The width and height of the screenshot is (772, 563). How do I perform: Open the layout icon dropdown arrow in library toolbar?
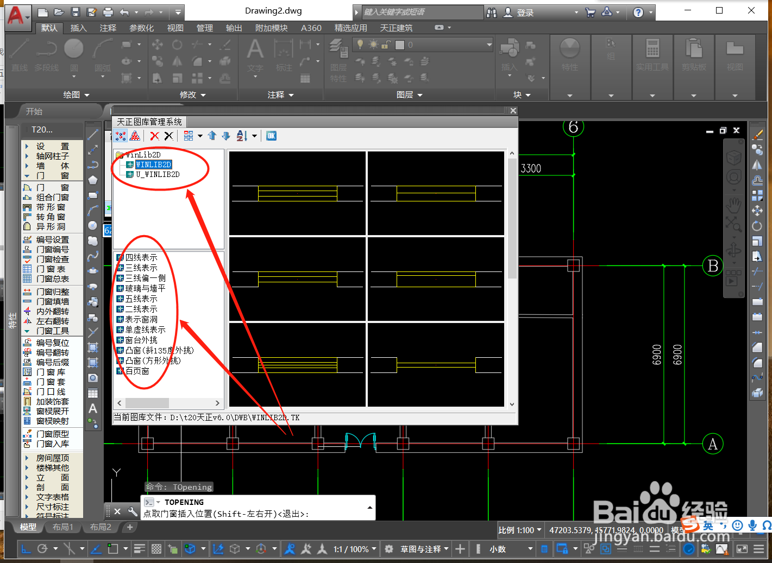click(200, 136)
